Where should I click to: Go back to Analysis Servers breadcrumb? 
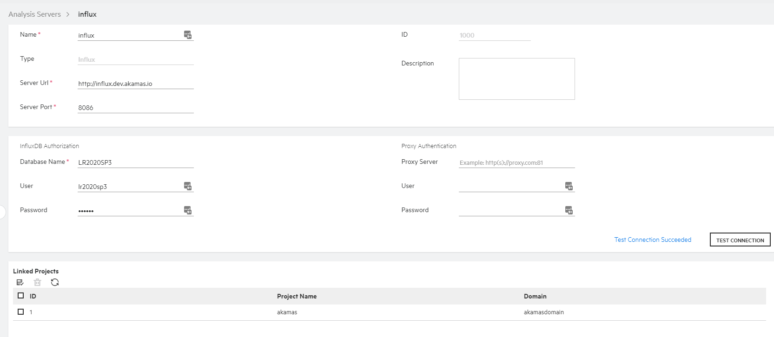pos(34,14)
